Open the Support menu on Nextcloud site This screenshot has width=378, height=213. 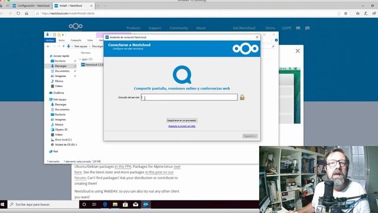[155, 28]
